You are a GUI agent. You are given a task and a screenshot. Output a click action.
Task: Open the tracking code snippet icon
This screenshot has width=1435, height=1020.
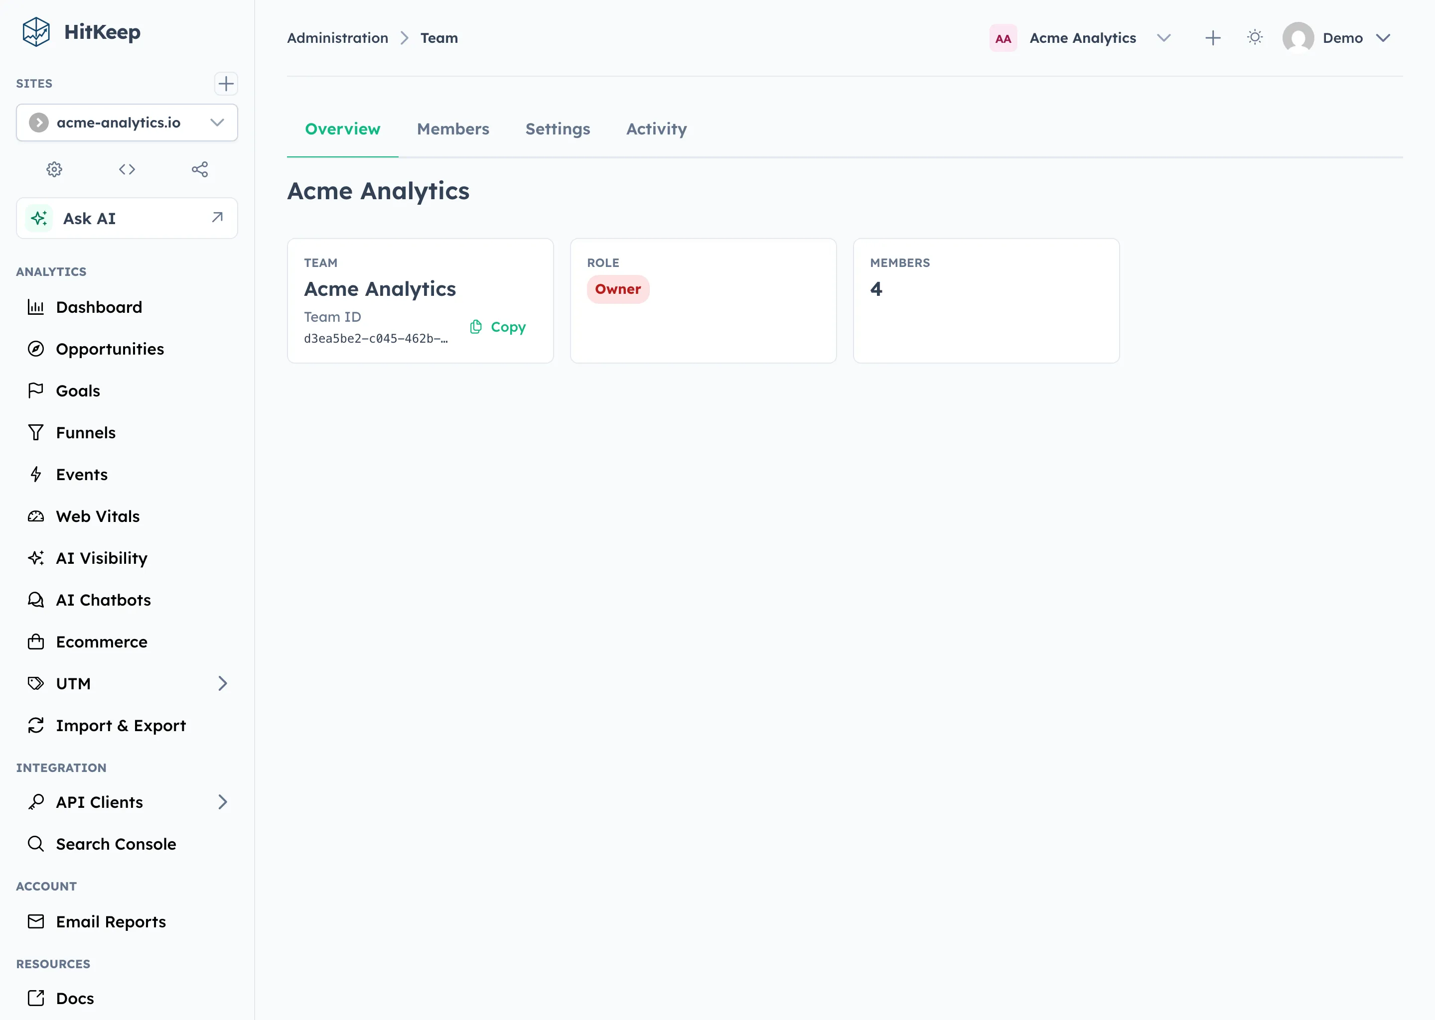tap(127, 169)
